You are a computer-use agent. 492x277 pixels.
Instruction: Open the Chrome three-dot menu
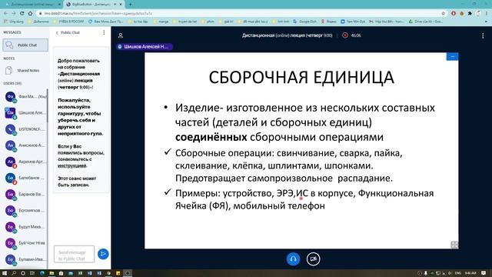(487, 14)
